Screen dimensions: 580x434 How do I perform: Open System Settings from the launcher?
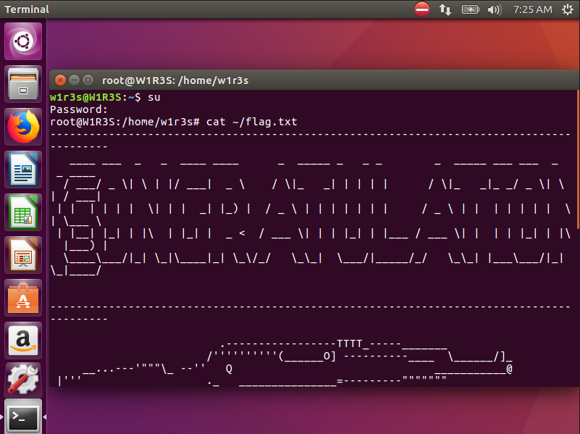pos(23,382)
